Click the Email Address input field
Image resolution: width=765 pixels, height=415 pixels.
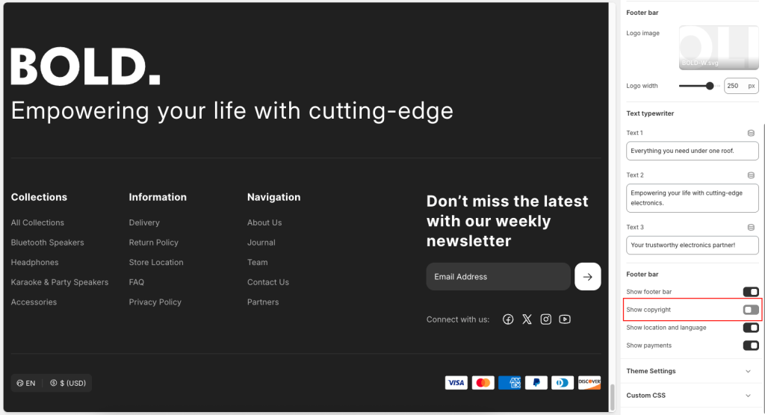(498, 277)
